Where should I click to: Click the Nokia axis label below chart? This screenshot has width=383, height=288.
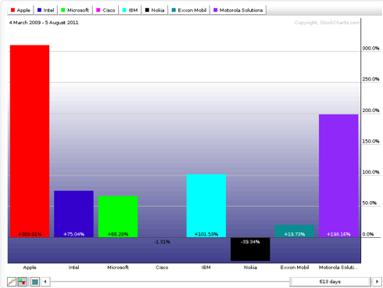click(x=250, y=268)
